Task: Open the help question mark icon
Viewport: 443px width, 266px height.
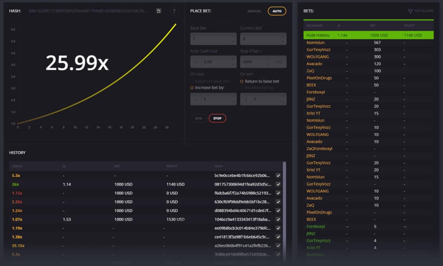Action: point(174,11)
